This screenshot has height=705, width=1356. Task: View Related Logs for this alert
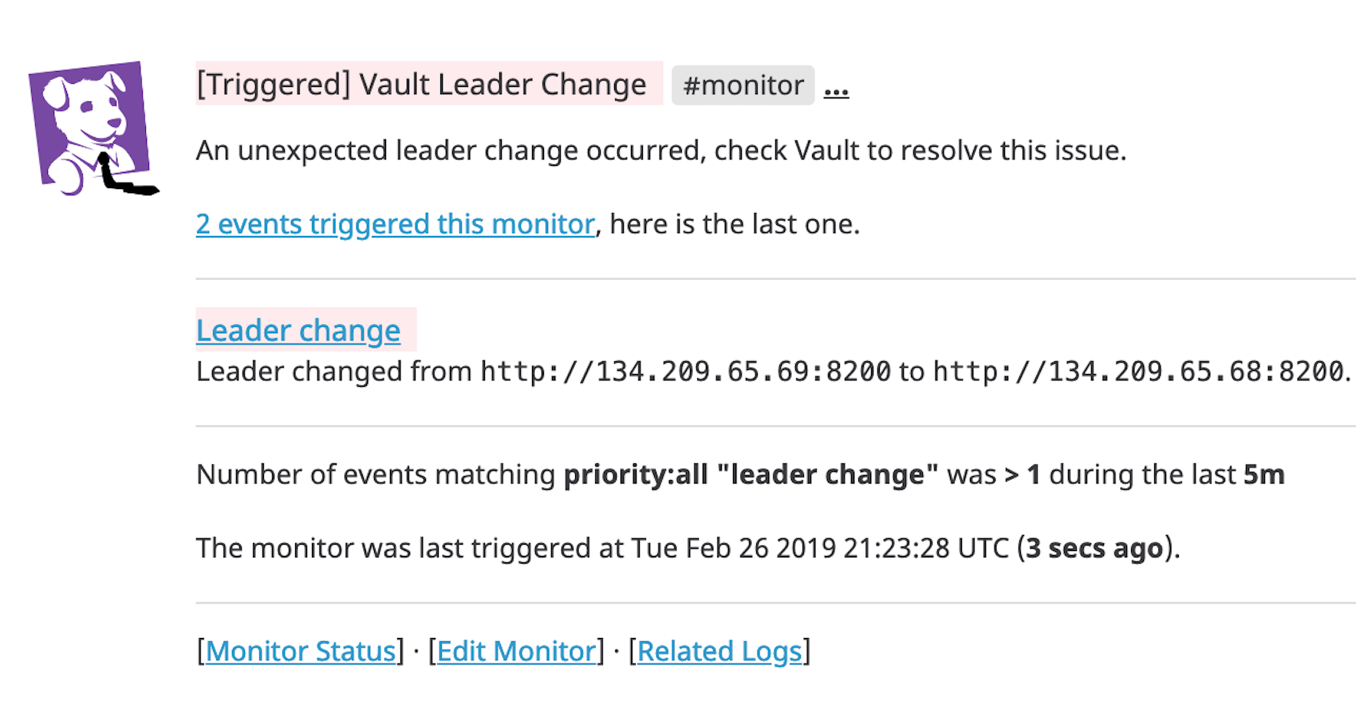click(x=720, y=651)
